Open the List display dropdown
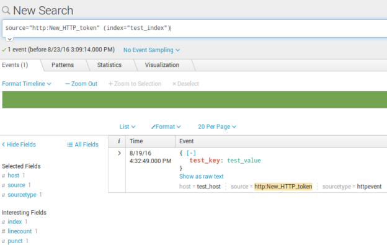 pyautogui.click(x=127, y=127)
